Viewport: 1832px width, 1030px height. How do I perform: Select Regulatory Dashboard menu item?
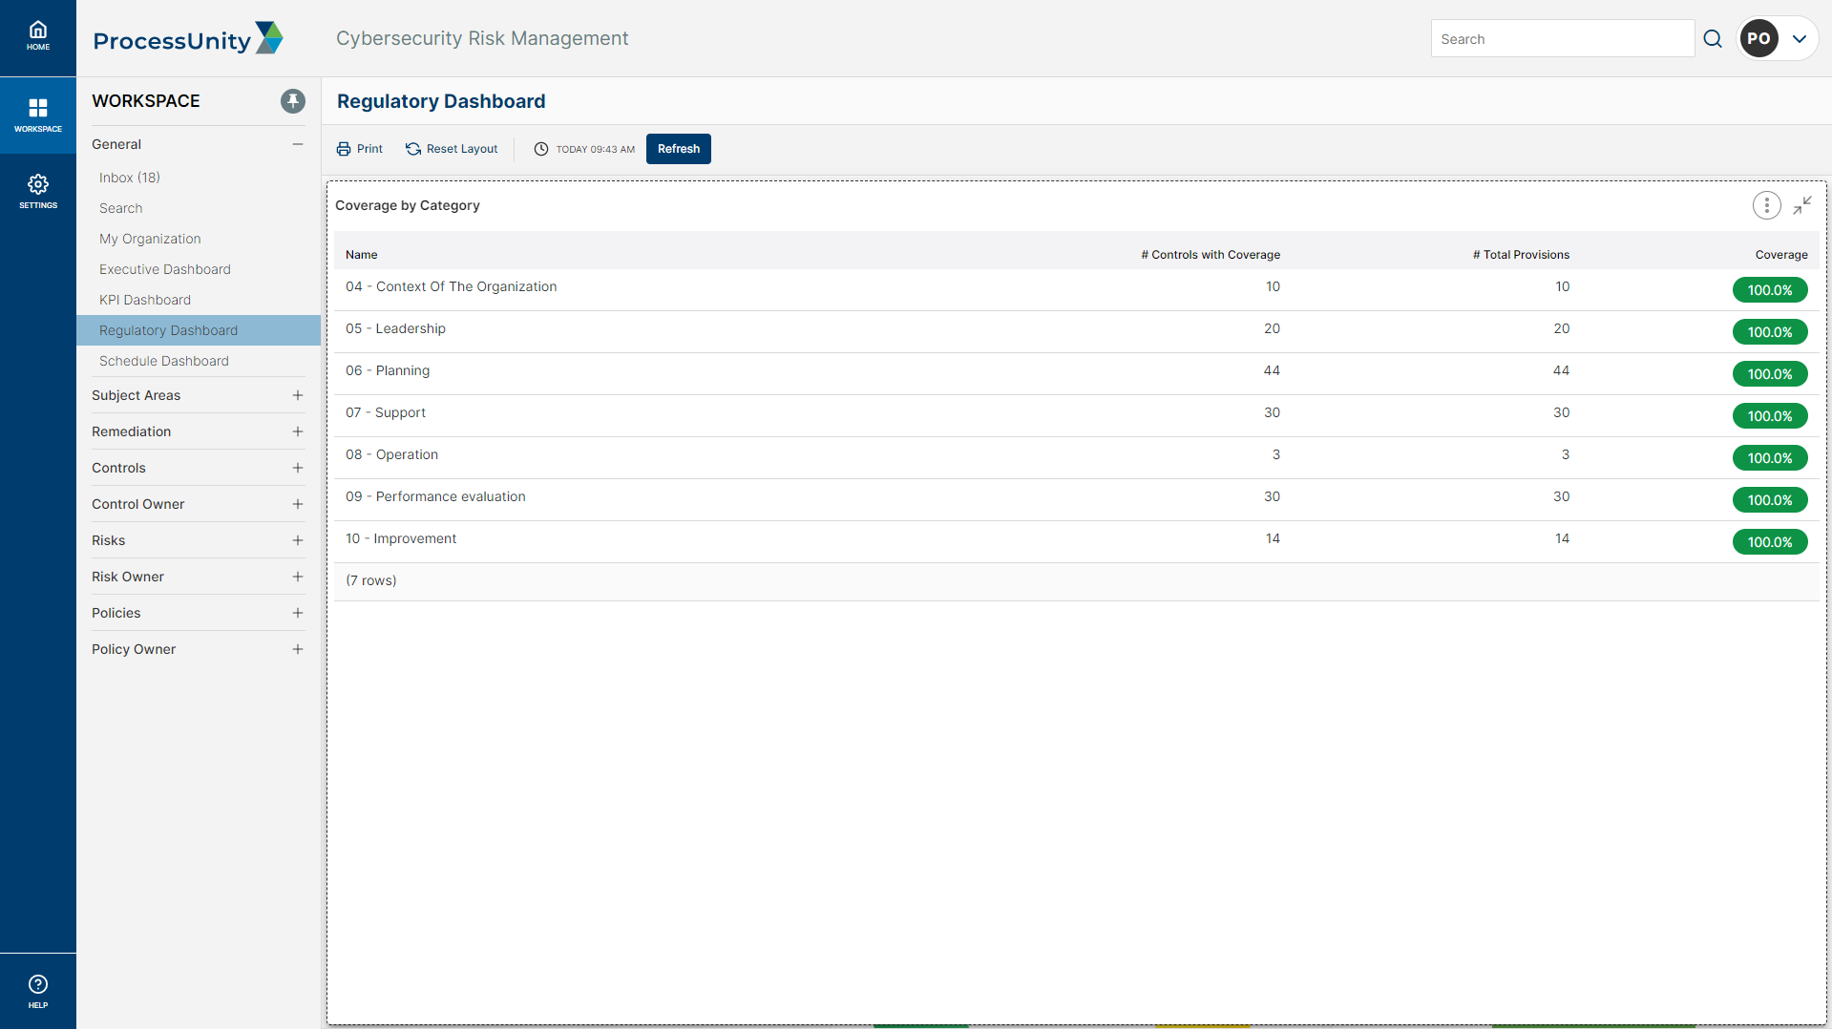click(x=199, y=330)
